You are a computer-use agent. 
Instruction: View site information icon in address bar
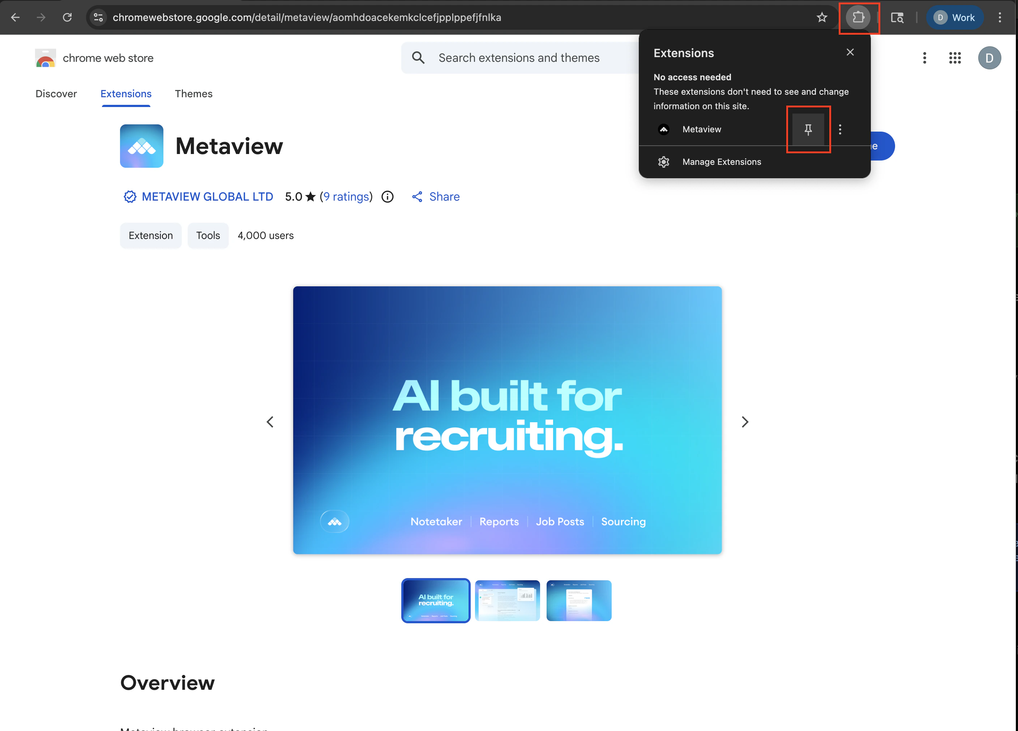[x=98, y=17]
